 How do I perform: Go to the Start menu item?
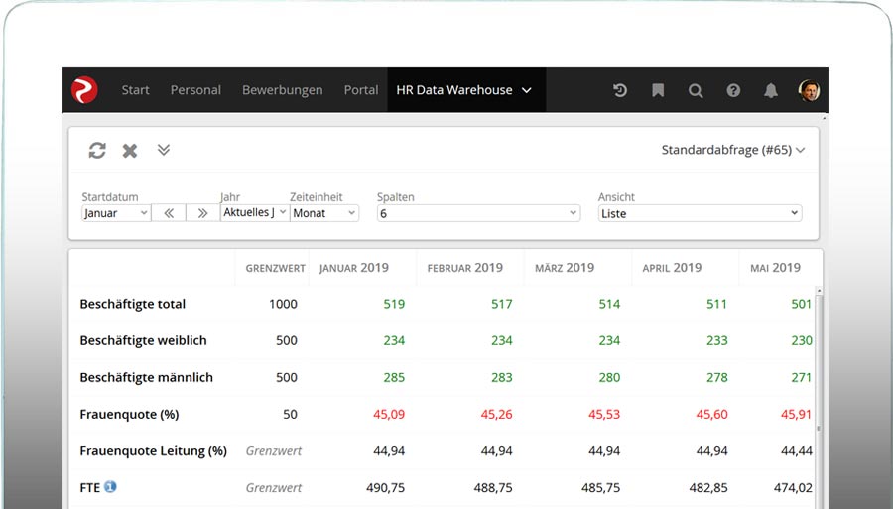click(x=135, y=90)
